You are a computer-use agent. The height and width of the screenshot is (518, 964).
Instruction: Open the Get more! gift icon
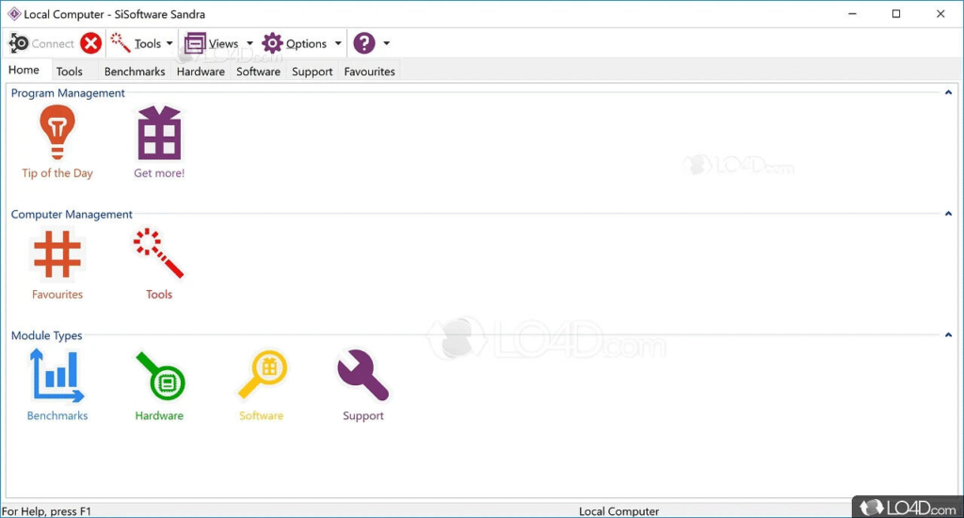click(159, 133)
